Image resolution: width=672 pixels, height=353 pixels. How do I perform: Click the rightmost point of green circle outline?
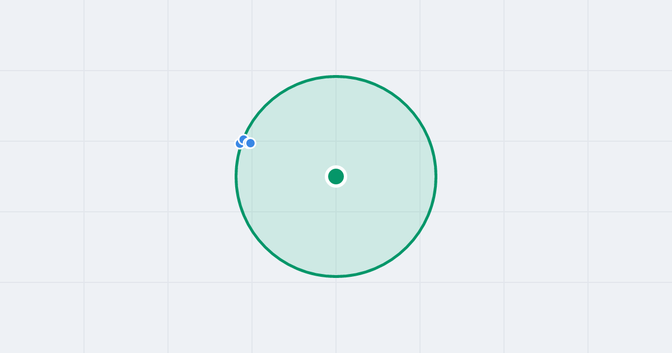436,176
